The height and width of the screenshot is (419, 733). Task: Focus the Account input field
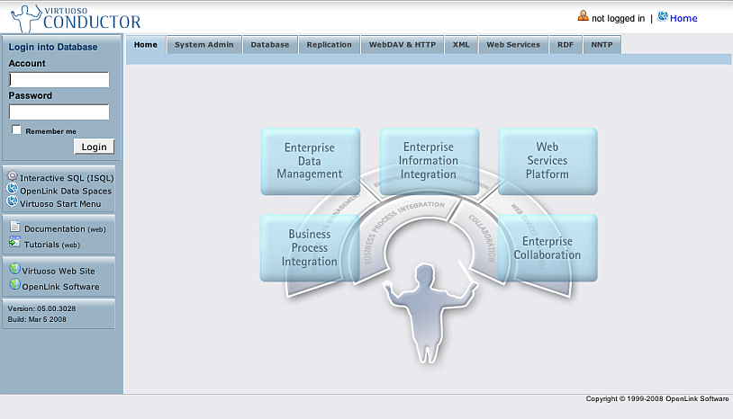point(59,80)
